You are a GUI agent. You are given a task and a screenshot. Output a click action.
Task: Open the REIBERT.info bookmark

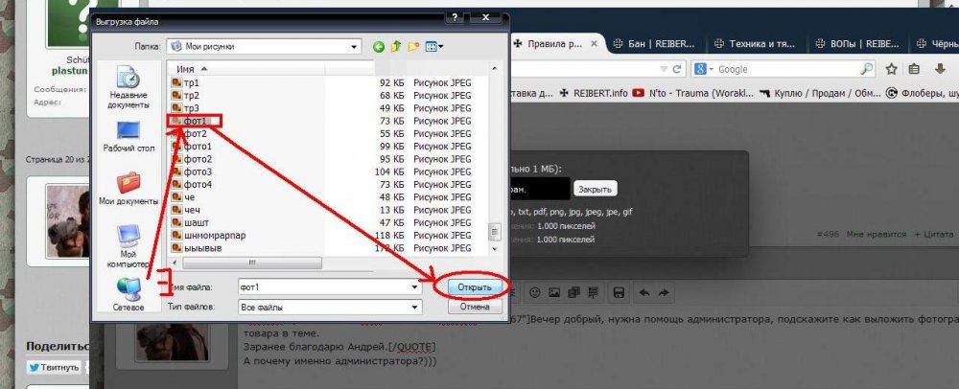coord(594,93)
